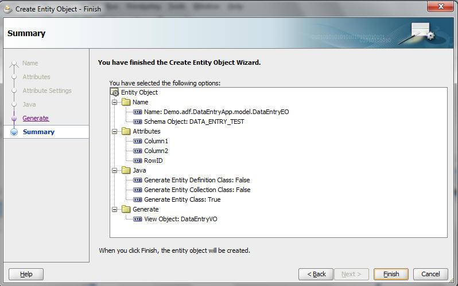
Task: Click icon beside Generate Entity Definition Class
Action: tap(138, 180)
